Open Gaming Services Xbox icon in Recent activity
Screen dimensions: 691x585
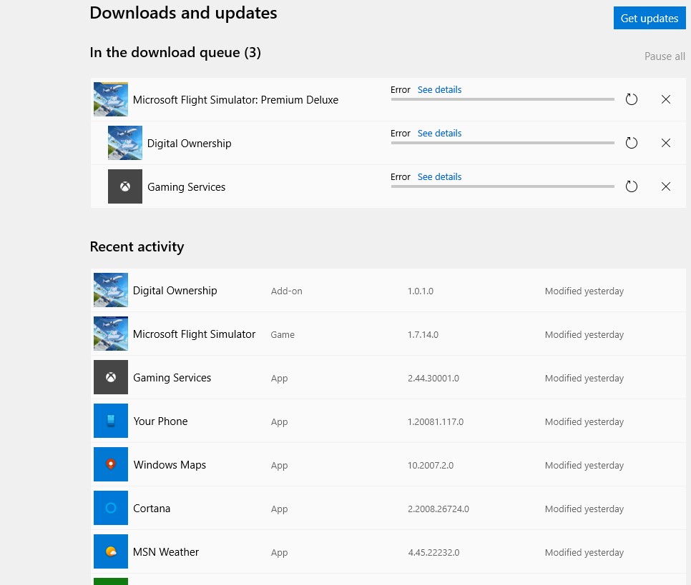(x=111, y=377)
